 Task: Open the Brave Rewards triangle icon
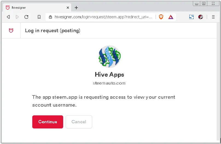171,17
